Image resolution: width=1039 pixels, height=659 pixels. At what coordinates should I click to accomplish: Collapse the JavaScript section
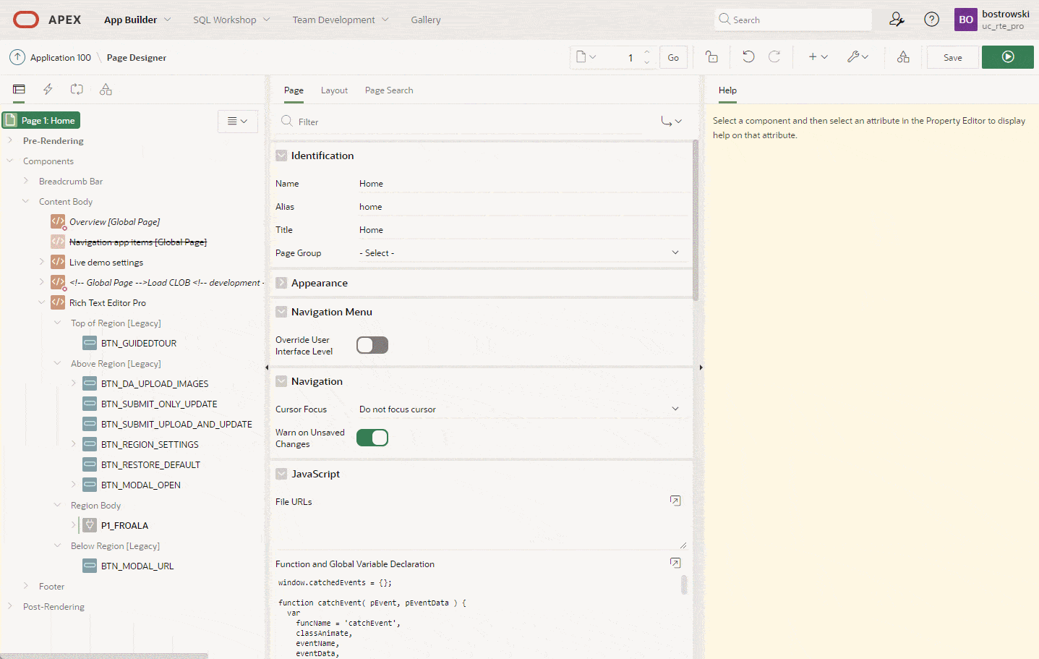(281, 474)
